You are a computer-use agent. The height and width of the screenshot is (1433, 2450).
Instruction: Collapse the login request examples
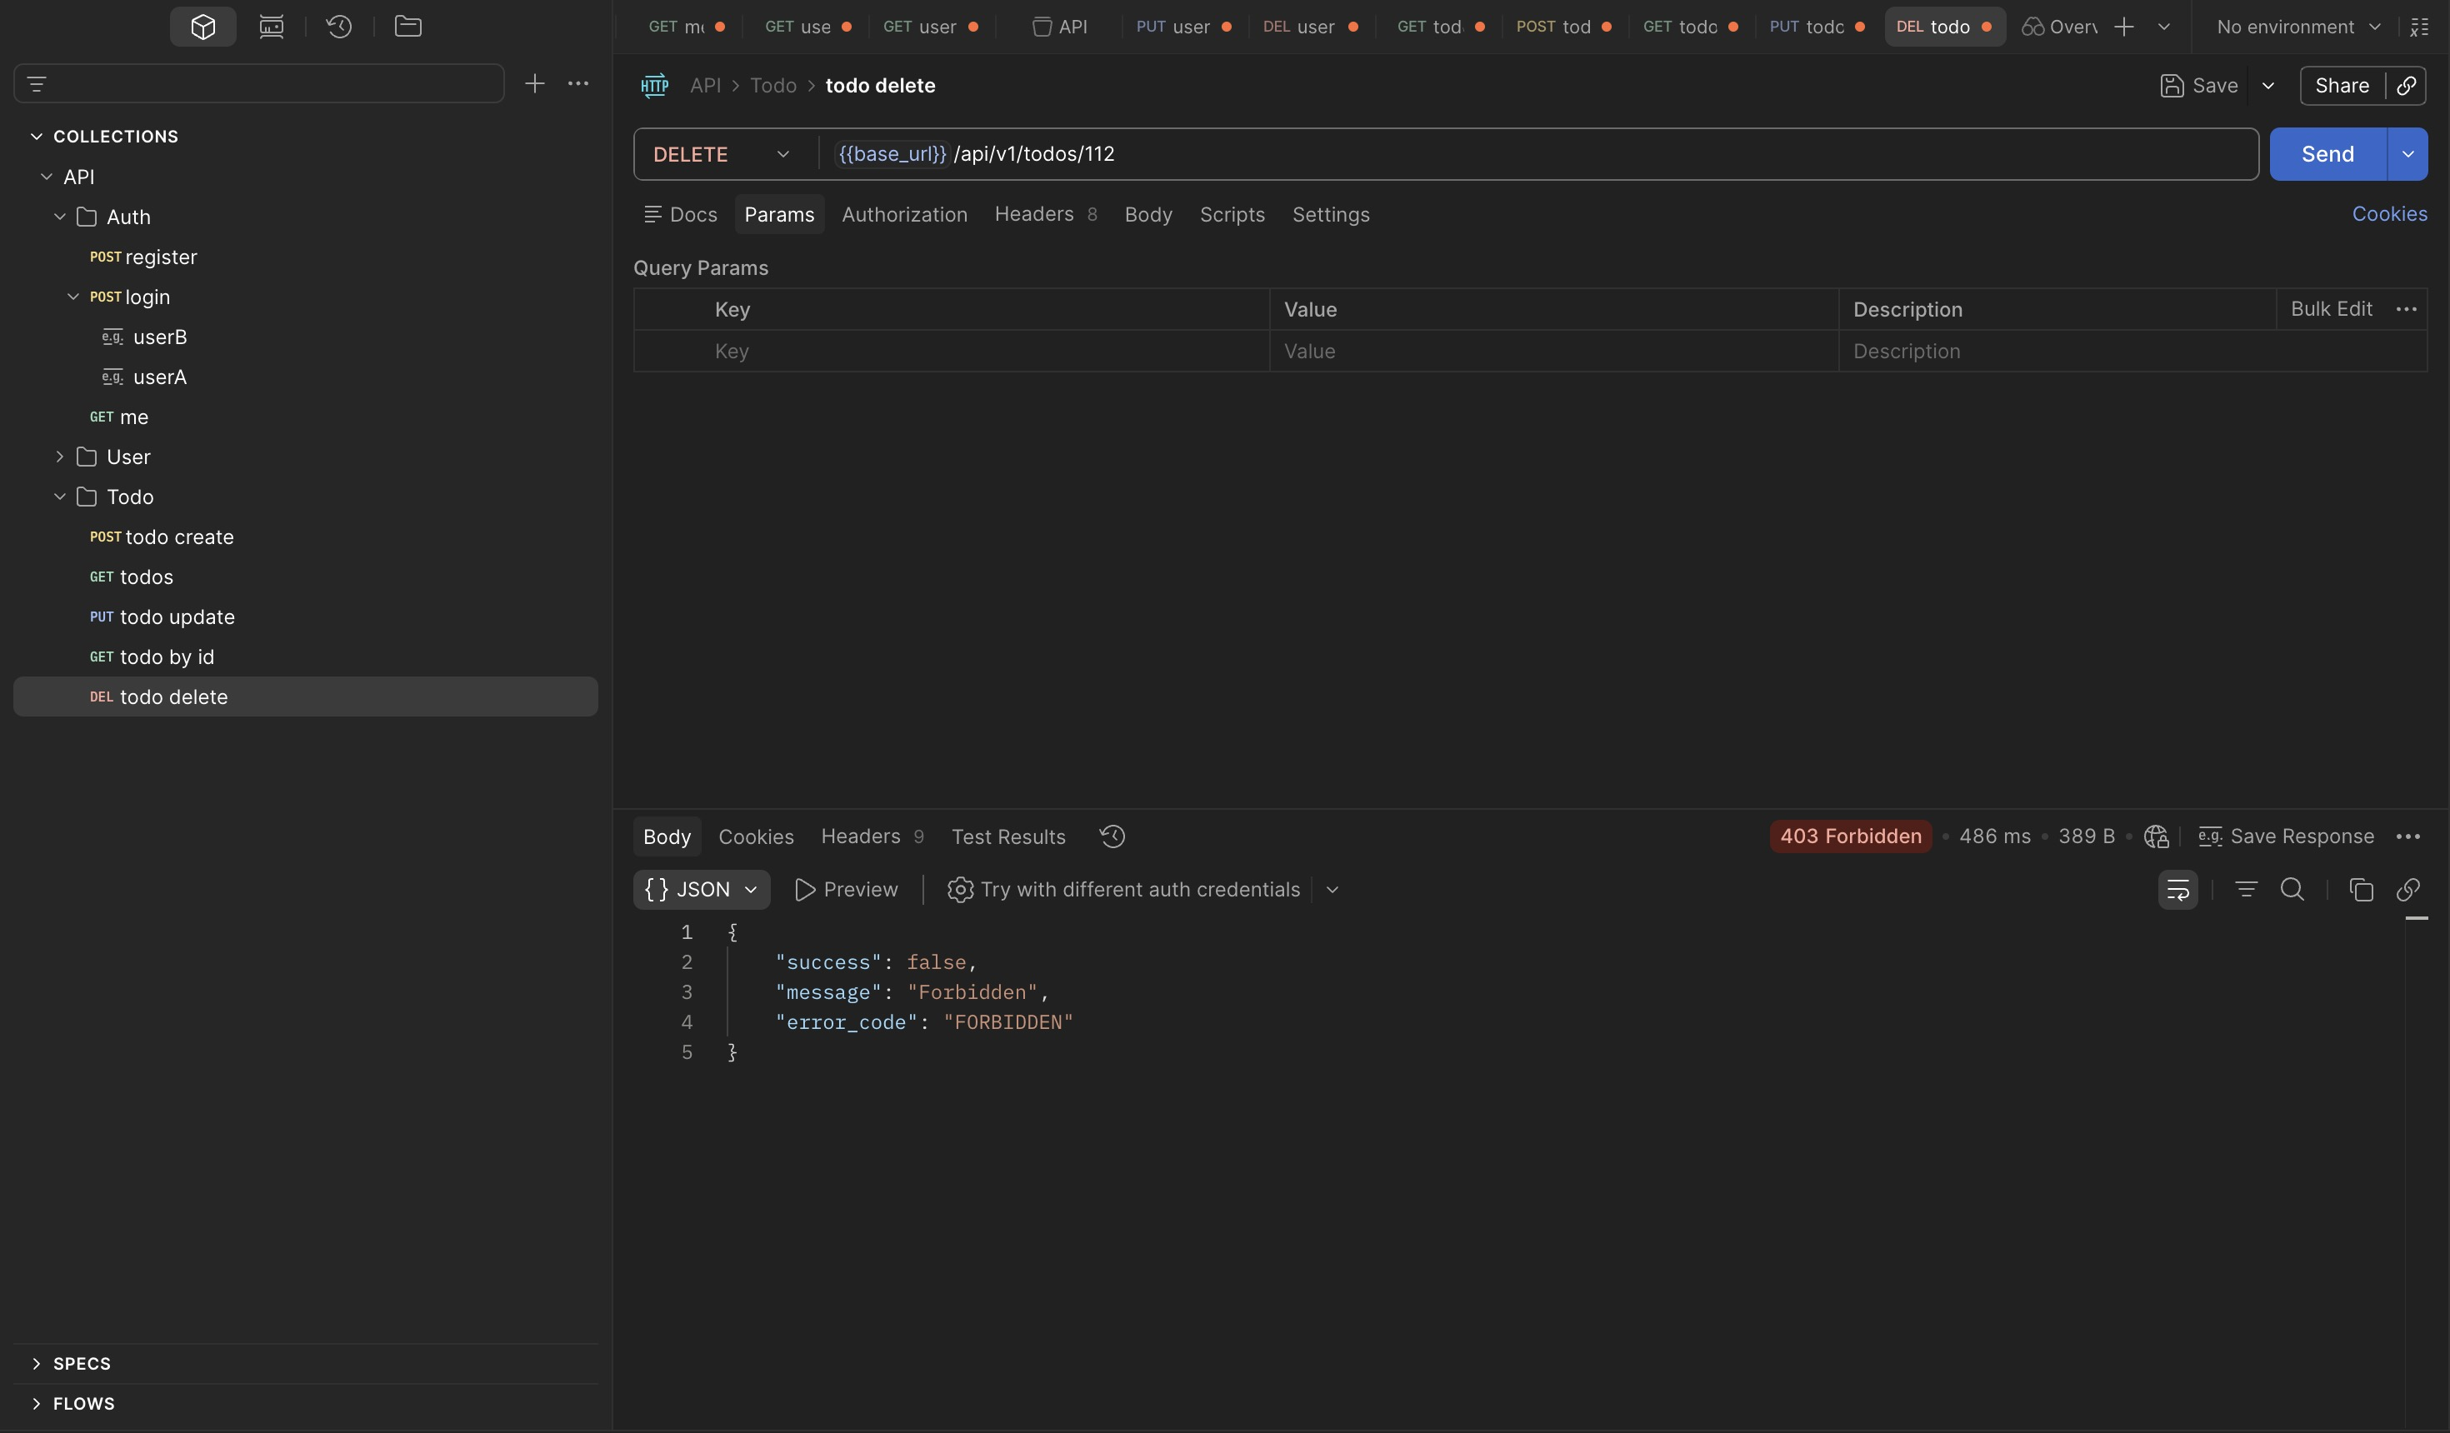click(73, 297)
